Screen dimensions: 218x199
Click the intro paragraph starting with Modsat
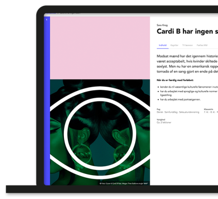[x=187, y=64]
